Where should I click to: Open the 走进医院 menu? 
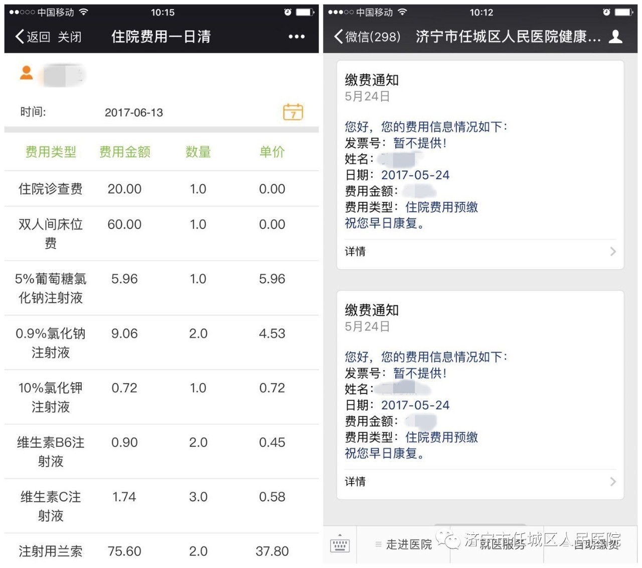(x=403, y=544)
